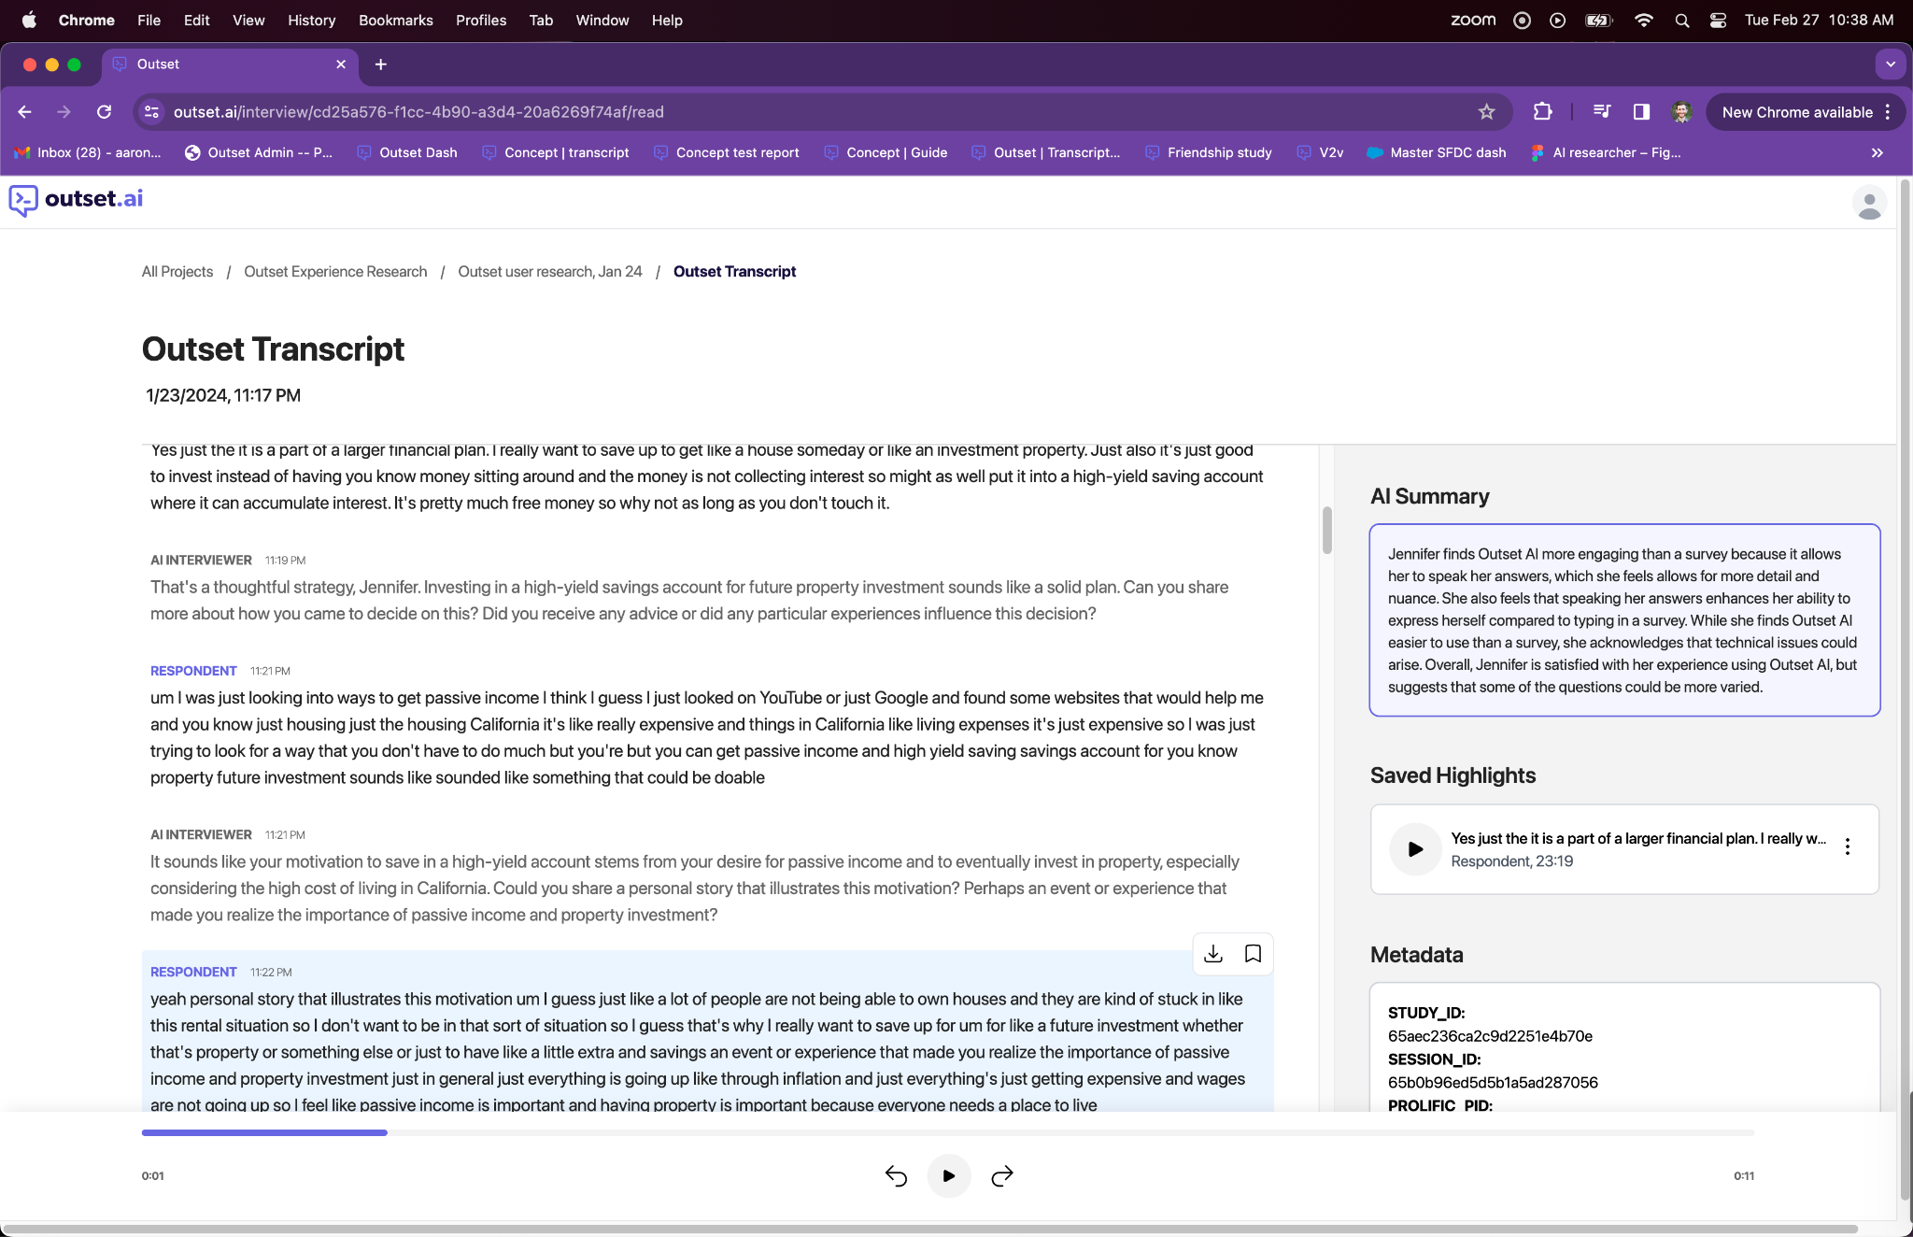Open the saved highlight options menu
The image size is (1913, 1237).
[x=1847, y=847]
